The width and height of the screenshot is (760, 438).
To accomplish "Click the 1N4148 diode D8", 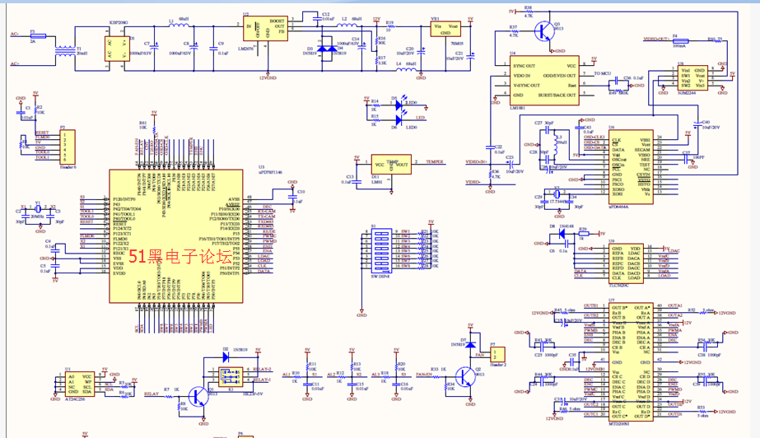I will click(562, 234).
